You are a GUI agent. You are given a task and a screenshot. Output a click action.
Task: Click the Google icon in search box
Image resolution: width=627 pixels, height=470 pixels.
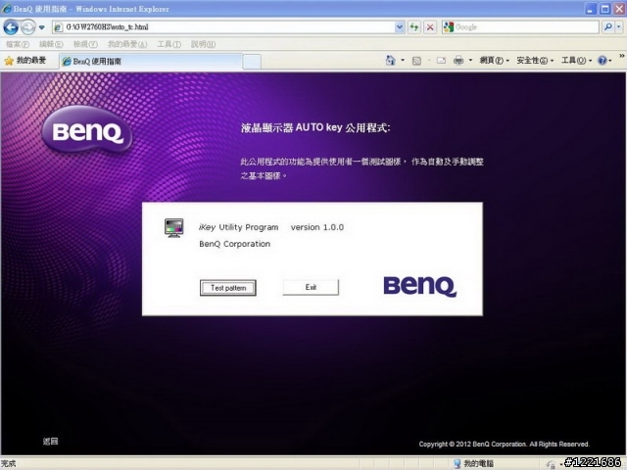click(449, 27)
